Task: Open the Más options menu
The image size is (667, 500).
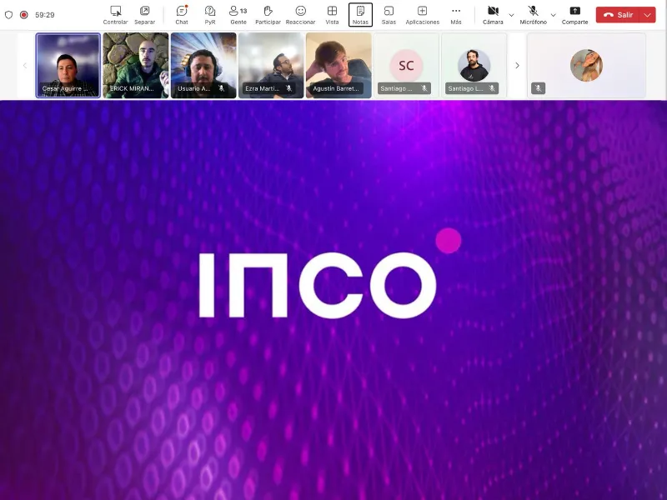Action: tap(456, 14)
